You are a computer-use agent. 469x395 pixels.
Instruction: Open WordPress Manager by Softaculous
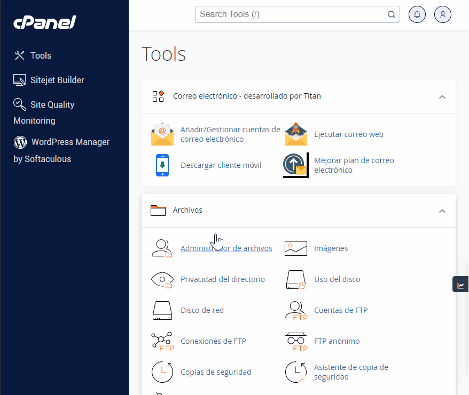[61, 150]
